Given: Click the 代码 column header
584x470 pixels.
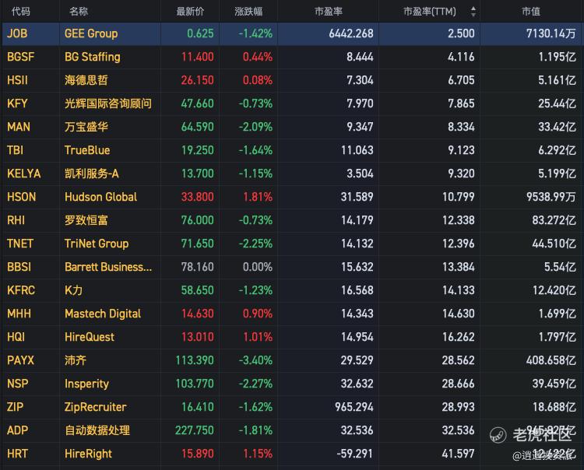Looking at the screenshot, I should click(21, 12).
